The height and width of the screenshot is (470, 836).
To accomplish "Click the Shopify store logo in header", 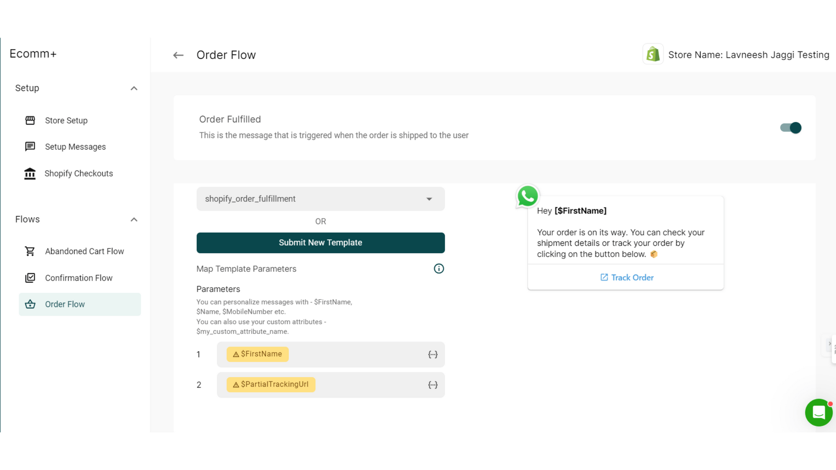I will pos(652,54).
